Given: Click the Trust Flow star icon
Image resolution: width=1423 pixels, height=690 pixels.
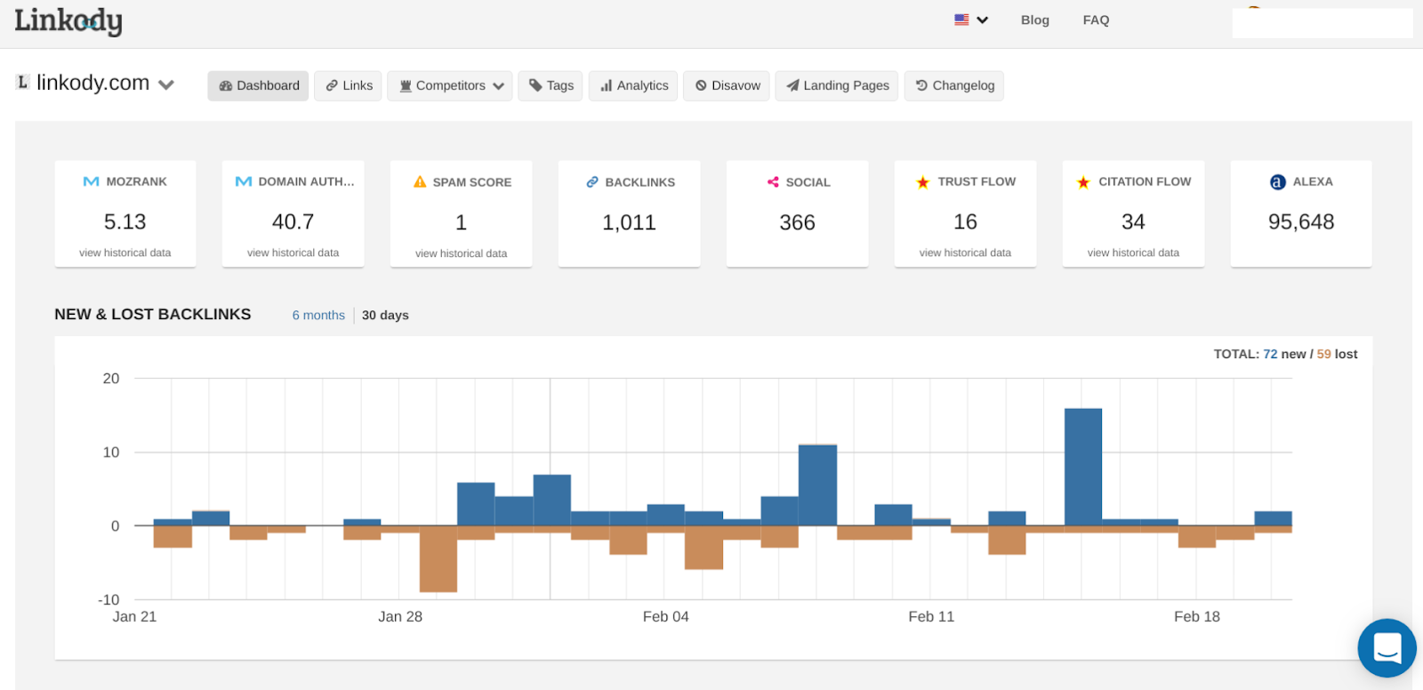Looking at the screenshot, I should pos(922,182).
